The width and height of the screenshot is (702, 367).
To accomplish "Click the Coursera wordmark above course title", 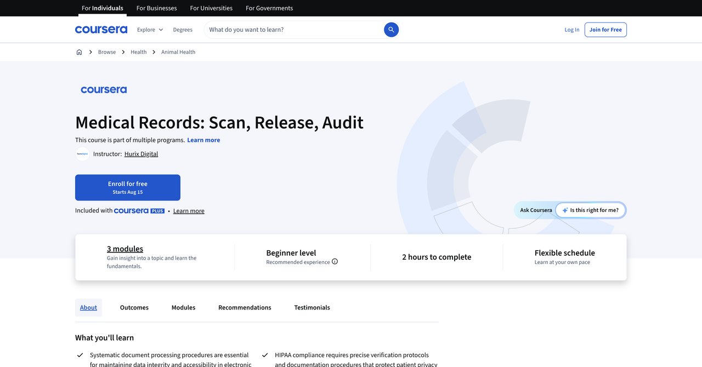I will pos(104,90).
